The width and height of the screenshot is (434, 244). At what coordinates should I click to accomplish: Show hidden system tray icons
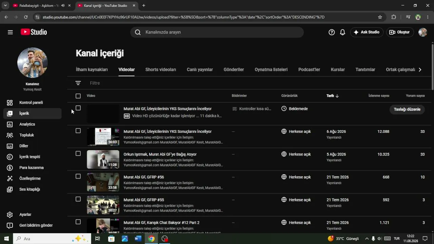367,239
